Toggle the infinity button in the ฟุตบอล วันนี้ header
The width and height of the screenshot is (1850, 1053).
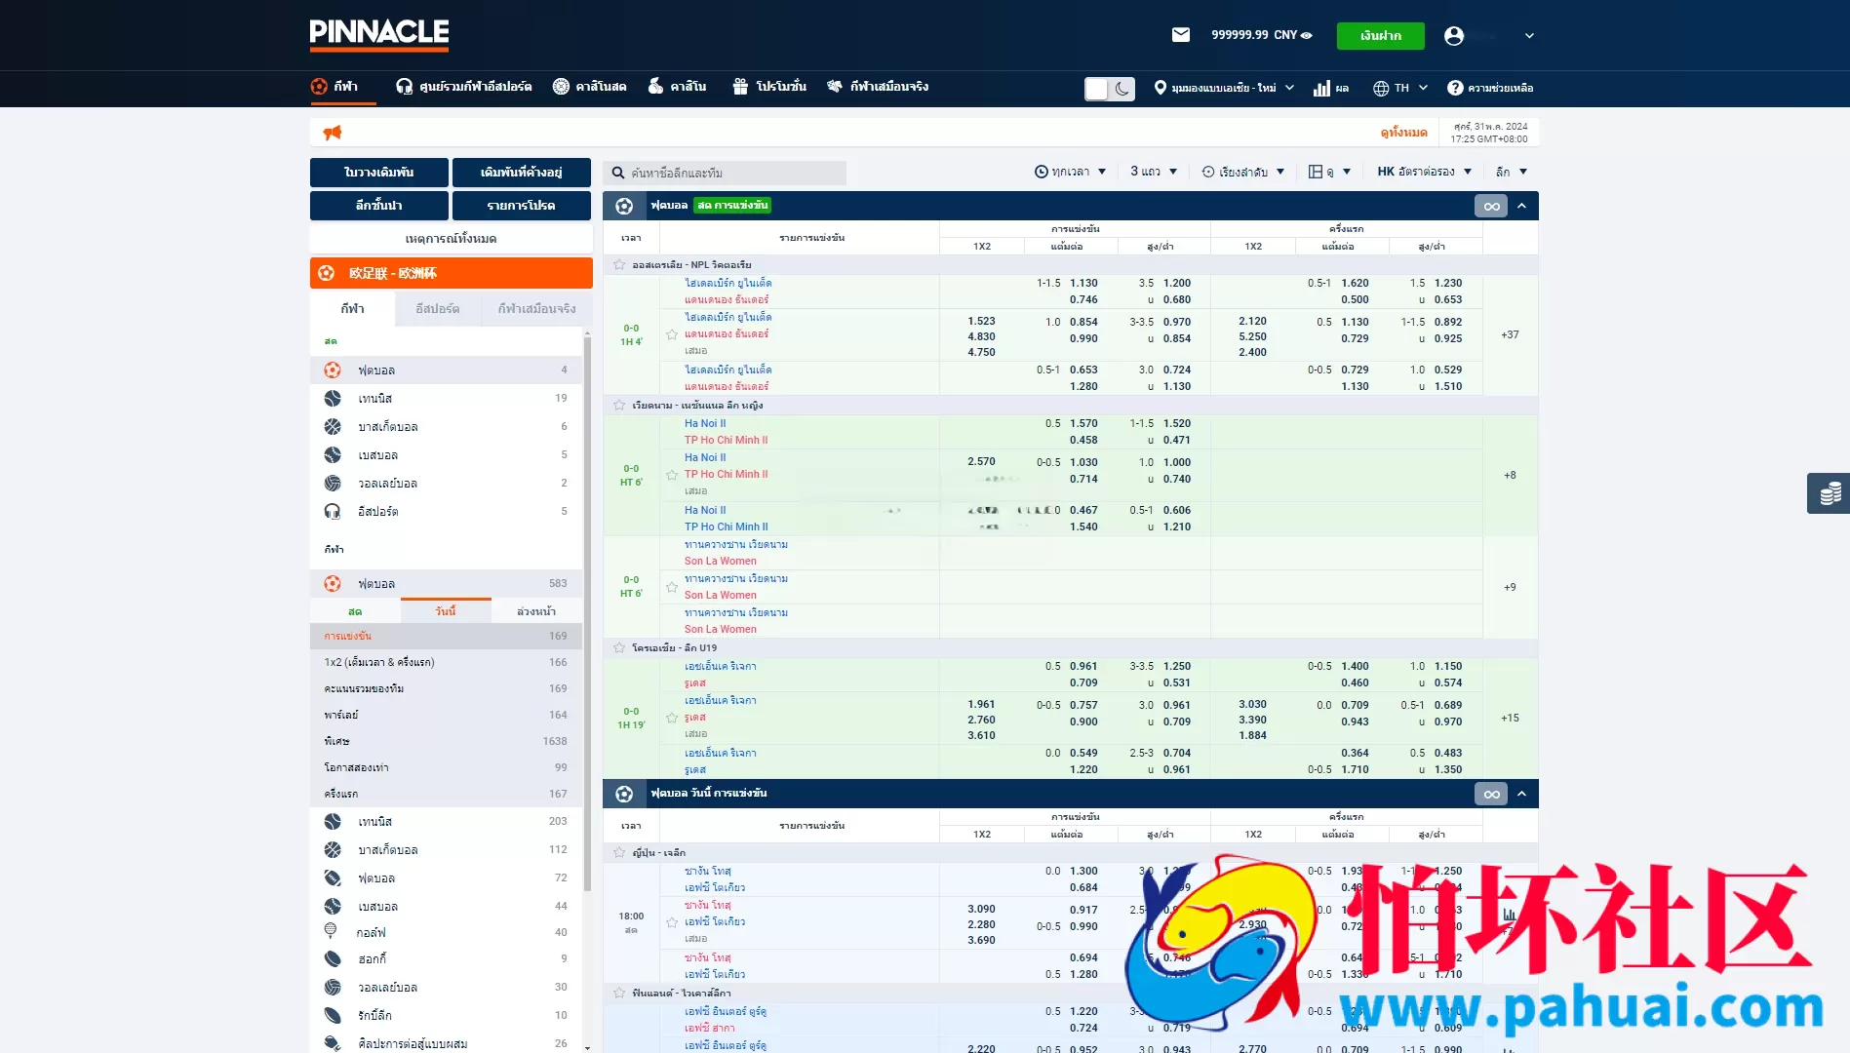pyautogui.click(x=1491, y=794)
